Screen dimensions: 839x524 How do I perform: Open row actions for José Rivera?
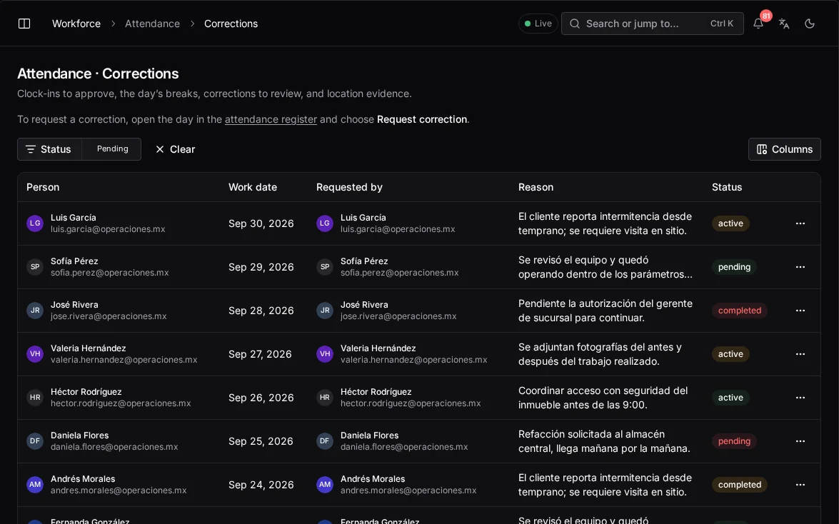(x=800, y=311)
